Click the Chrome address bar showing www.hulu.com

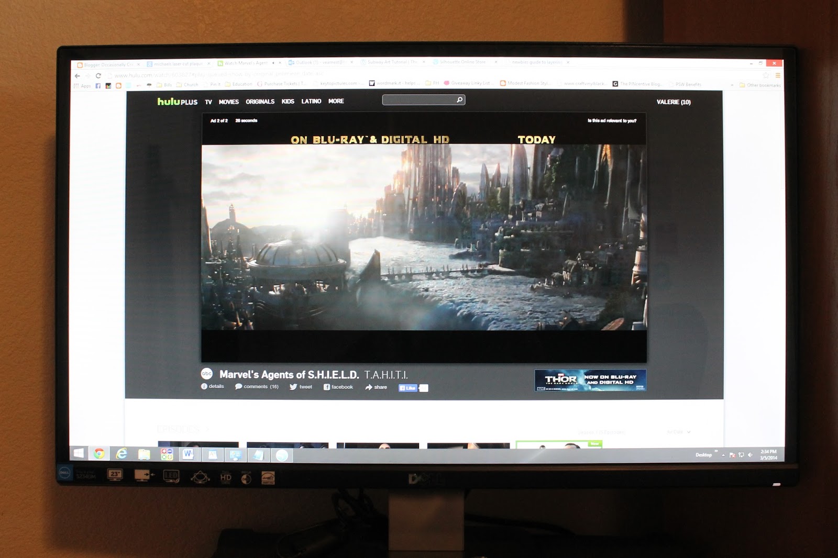[x=435, y=75]
